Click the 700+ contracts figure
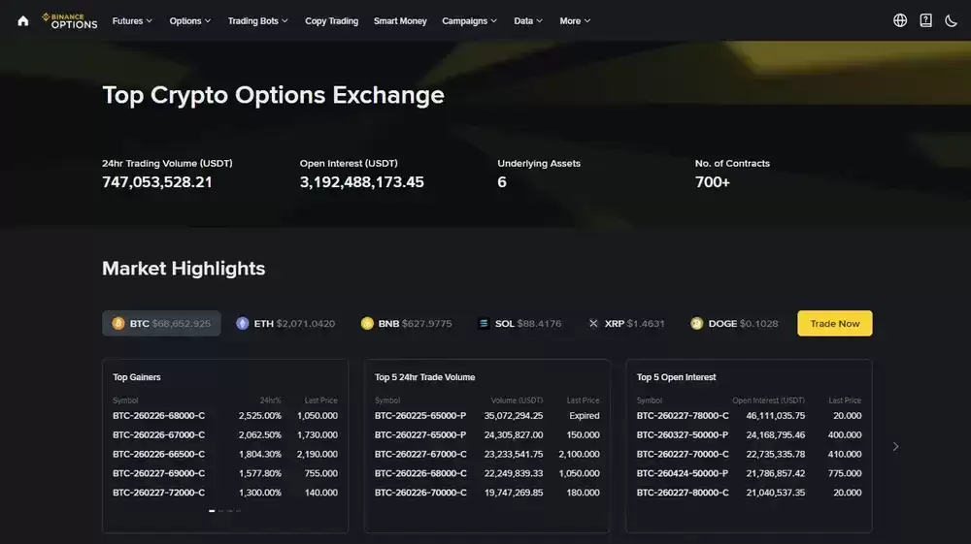971x544 pixels. click(712, 181)
